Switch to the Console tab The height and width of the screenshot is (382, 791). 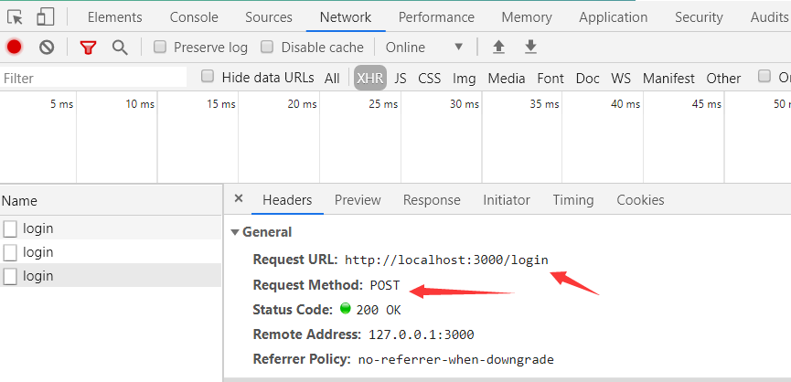[194, 17]
